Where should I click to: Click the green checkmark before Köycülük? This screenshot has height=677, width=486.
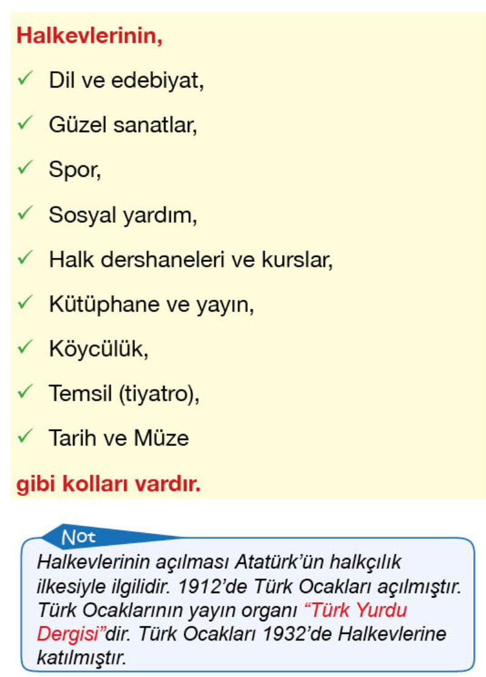(x=25, y=347)
